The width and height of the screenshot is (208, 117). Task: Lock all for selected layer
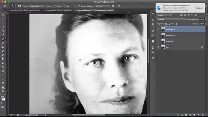176,24
